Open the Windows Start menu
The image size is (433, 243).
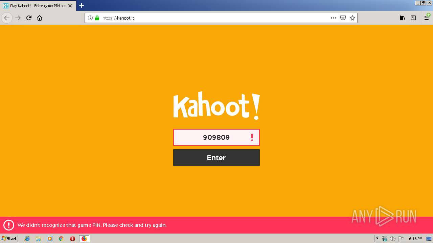click(9, 239)
